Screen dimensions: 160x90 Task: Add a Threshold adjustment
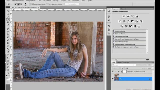click(130, 26)
